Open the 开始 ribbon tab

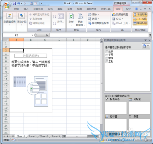(x=16, y=9)
